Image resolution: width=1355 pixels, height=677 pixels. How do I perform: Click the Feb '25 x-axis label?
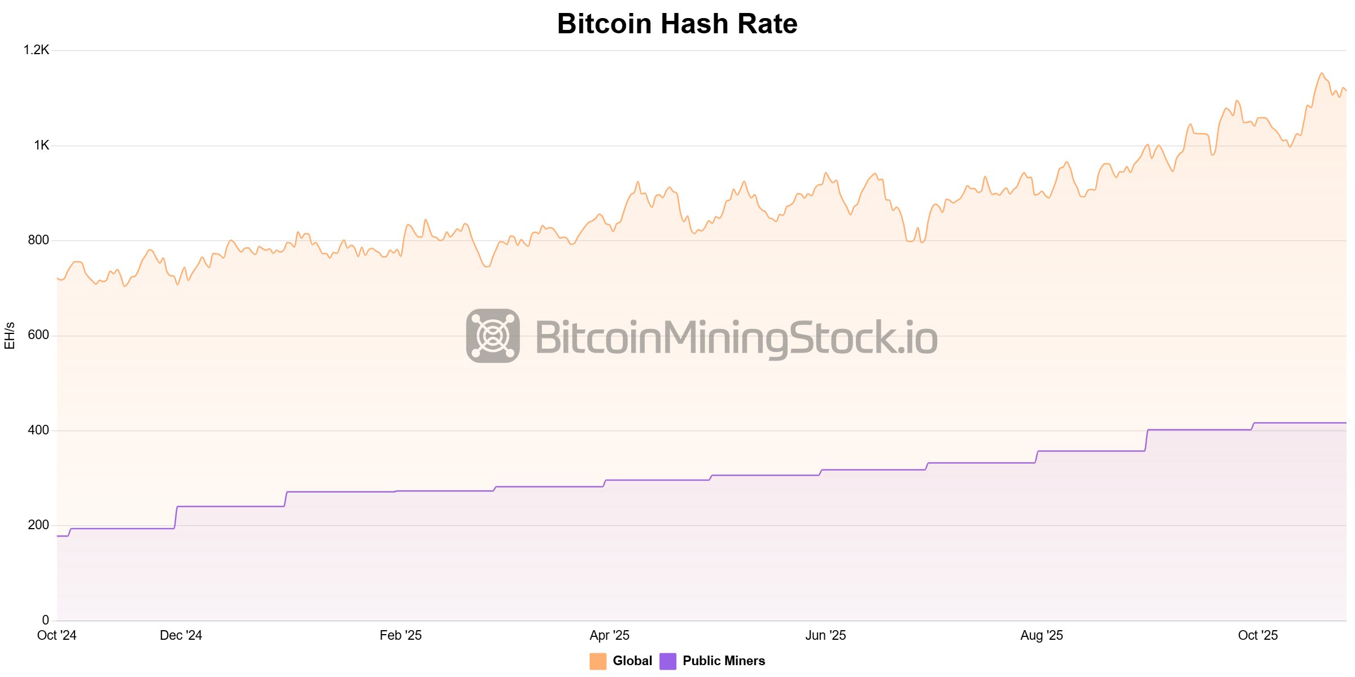point(400,635)
